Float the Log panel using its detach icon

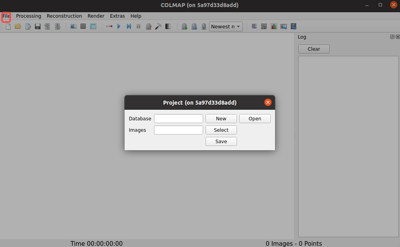point(393,37)
